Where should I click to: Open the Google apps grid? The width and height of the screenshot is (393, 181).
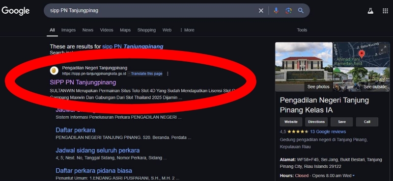[385, 11]
